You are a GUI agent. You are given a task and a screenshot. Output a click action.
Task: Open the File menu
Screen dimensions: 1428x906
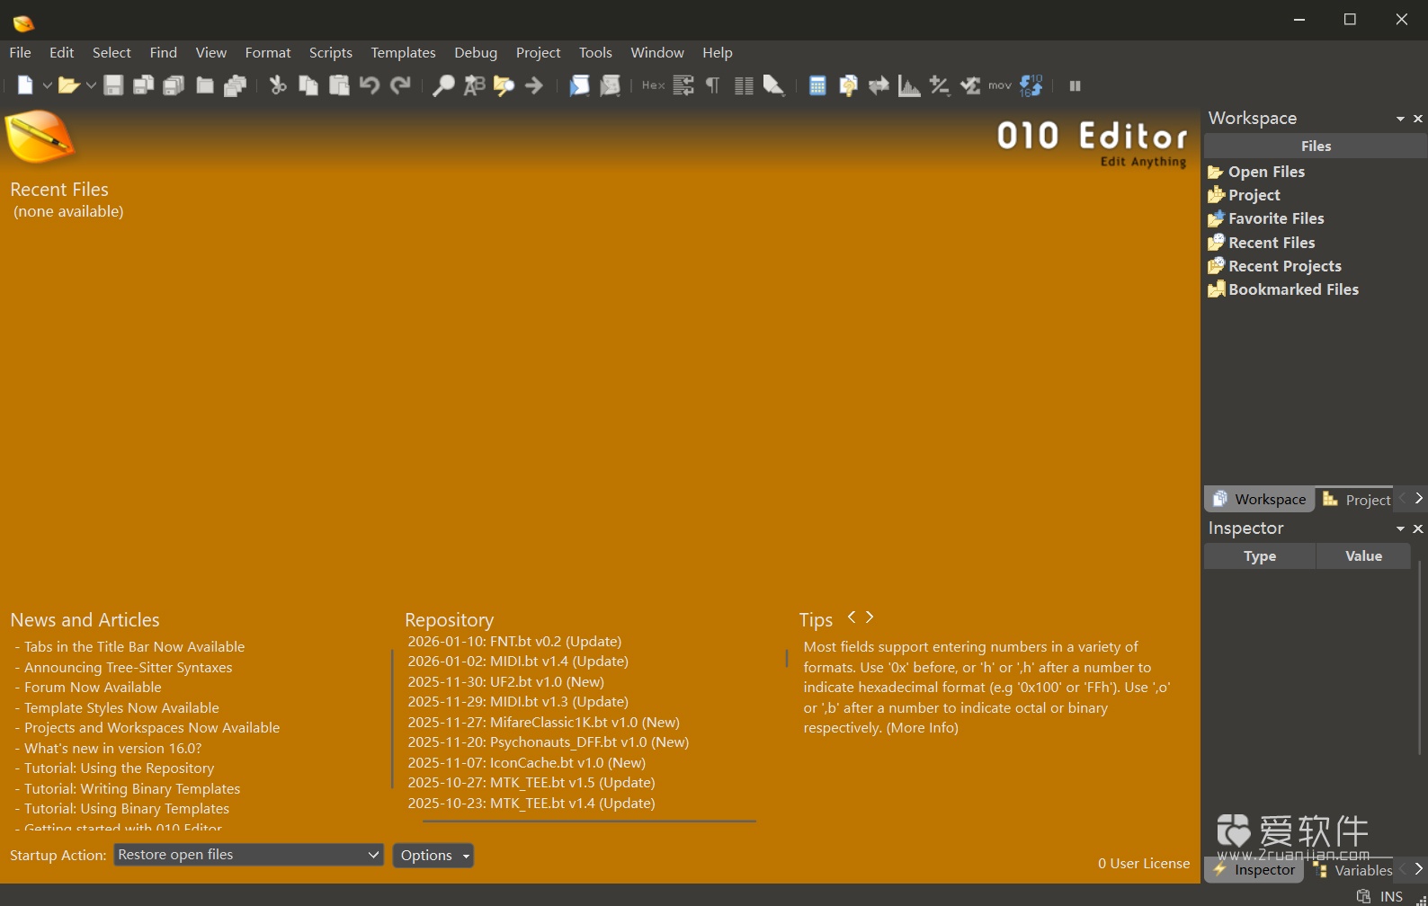click(20, 52)
